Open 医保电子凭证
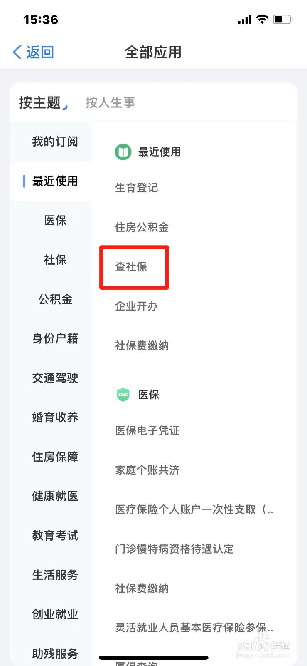Screen dimensions: 307x666 147,430
